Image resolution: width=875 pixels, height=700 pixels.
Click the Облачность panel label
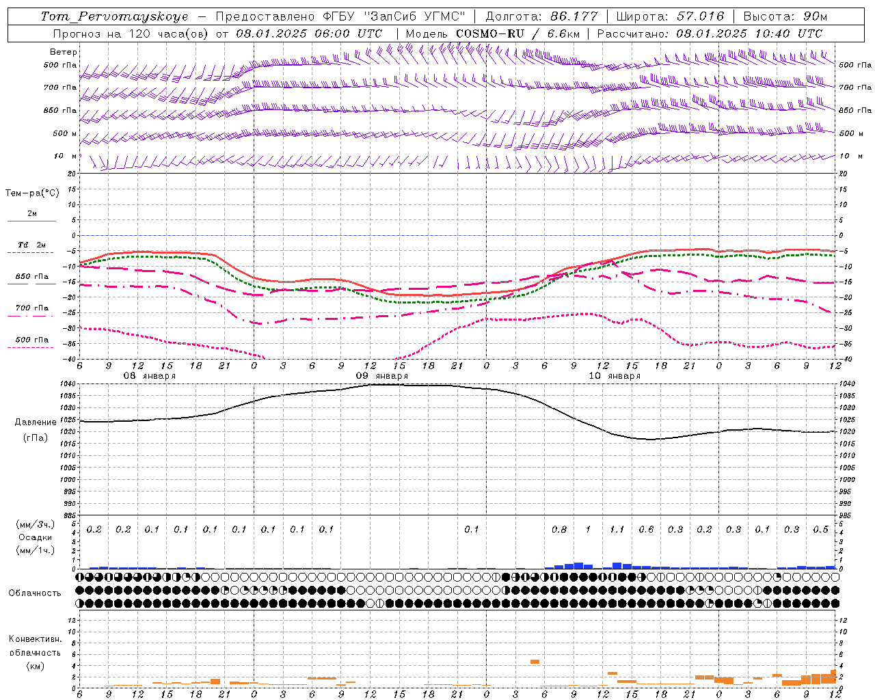coord(35,593)
